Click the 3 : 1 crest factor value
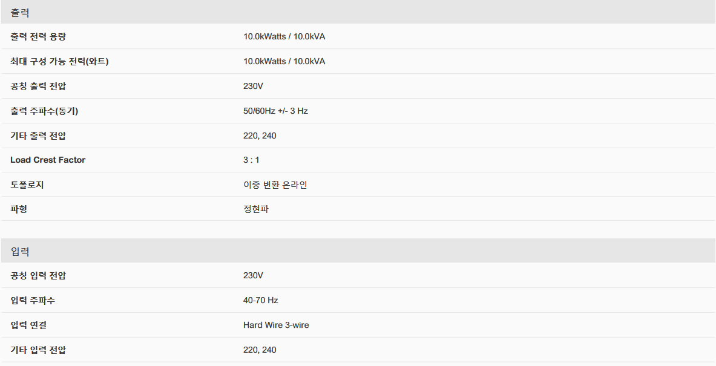This screenshot has height=366, width=716. click(x=251, y=160)
